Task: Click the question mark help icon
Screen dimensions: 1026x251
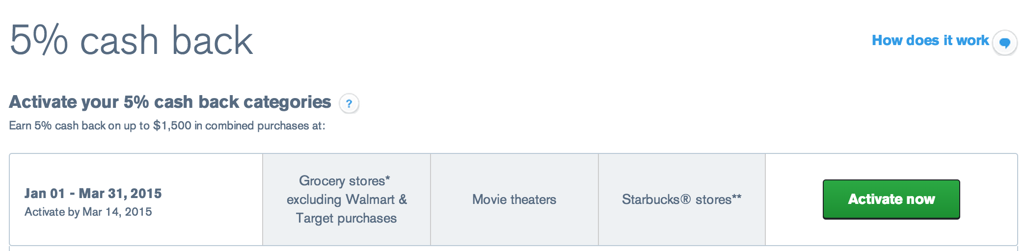Action: (x=349, y=103)
